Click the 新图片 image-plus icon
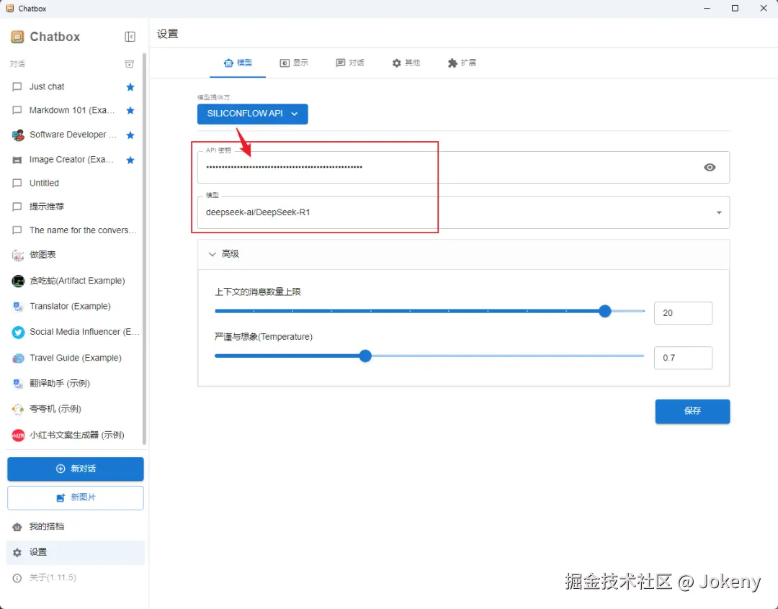Screen dimensions: 778x609 coord(61,497)
